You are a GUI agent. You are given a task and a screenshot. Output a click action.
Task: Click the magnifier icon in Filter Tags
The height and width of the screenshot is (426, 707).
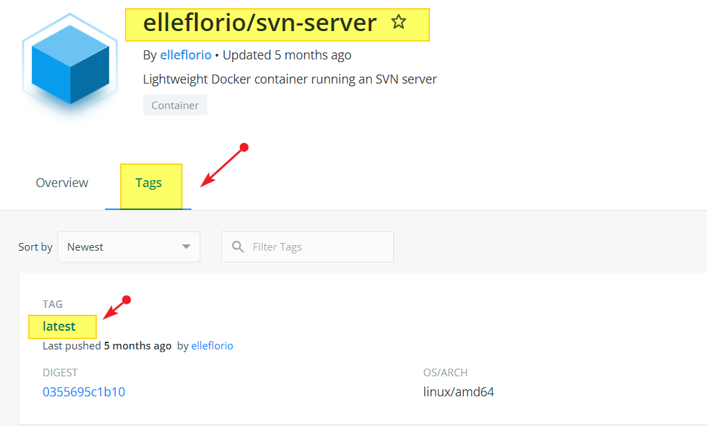pos(238,246)
